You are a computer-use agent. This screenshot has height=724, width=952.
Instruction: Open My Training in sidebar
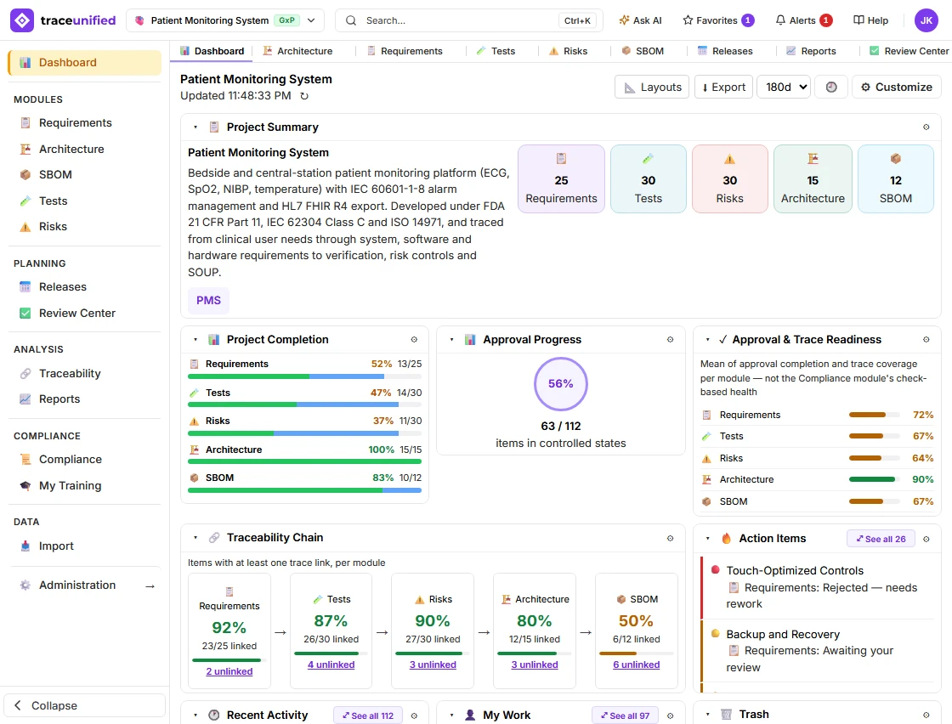coord(84,485)
